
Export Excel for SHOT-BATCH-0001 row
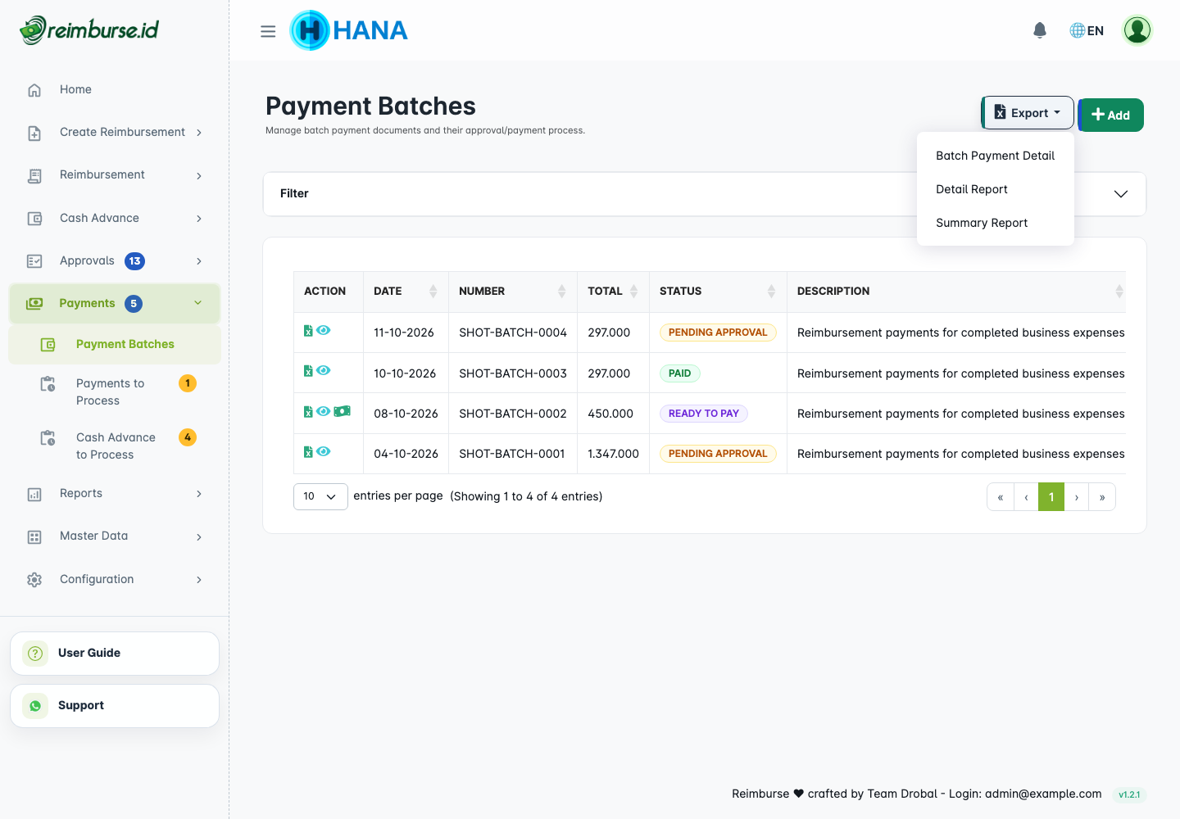click(x=308, y=452)
